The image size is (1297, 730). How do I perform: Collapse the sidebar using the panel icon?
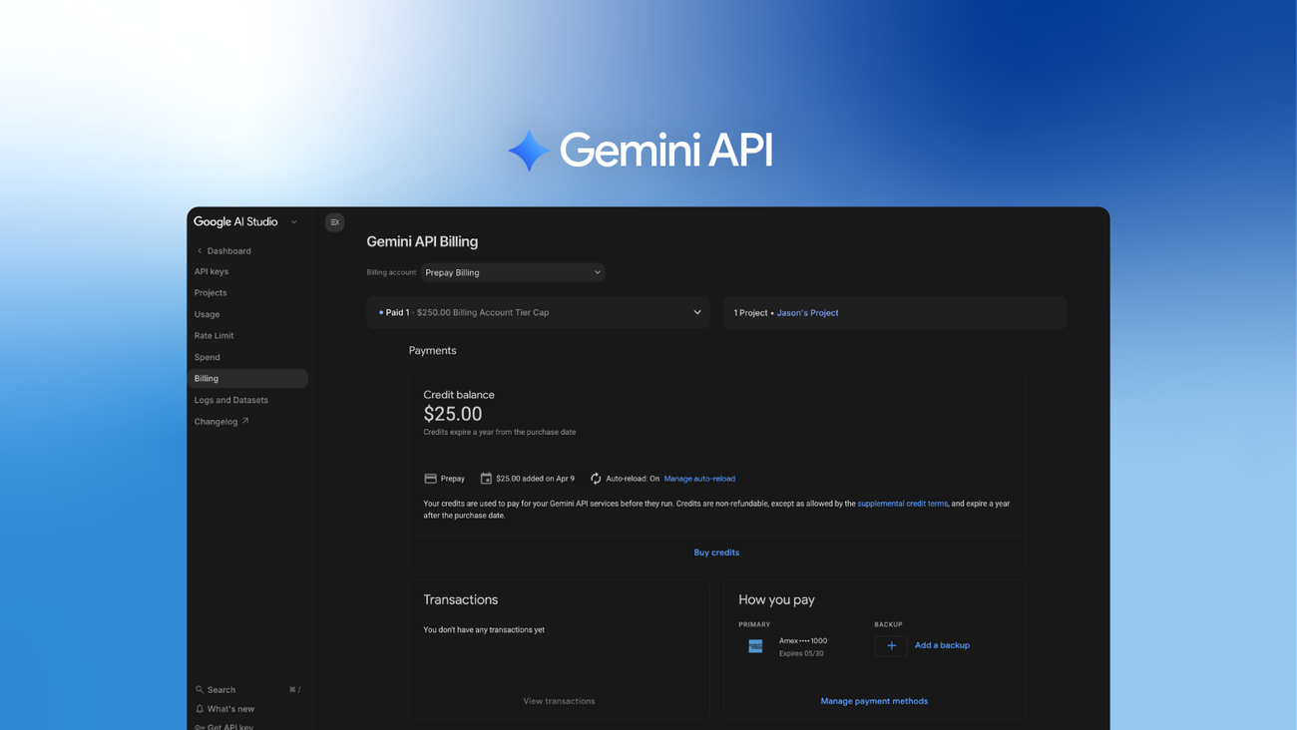pos(334,221)
